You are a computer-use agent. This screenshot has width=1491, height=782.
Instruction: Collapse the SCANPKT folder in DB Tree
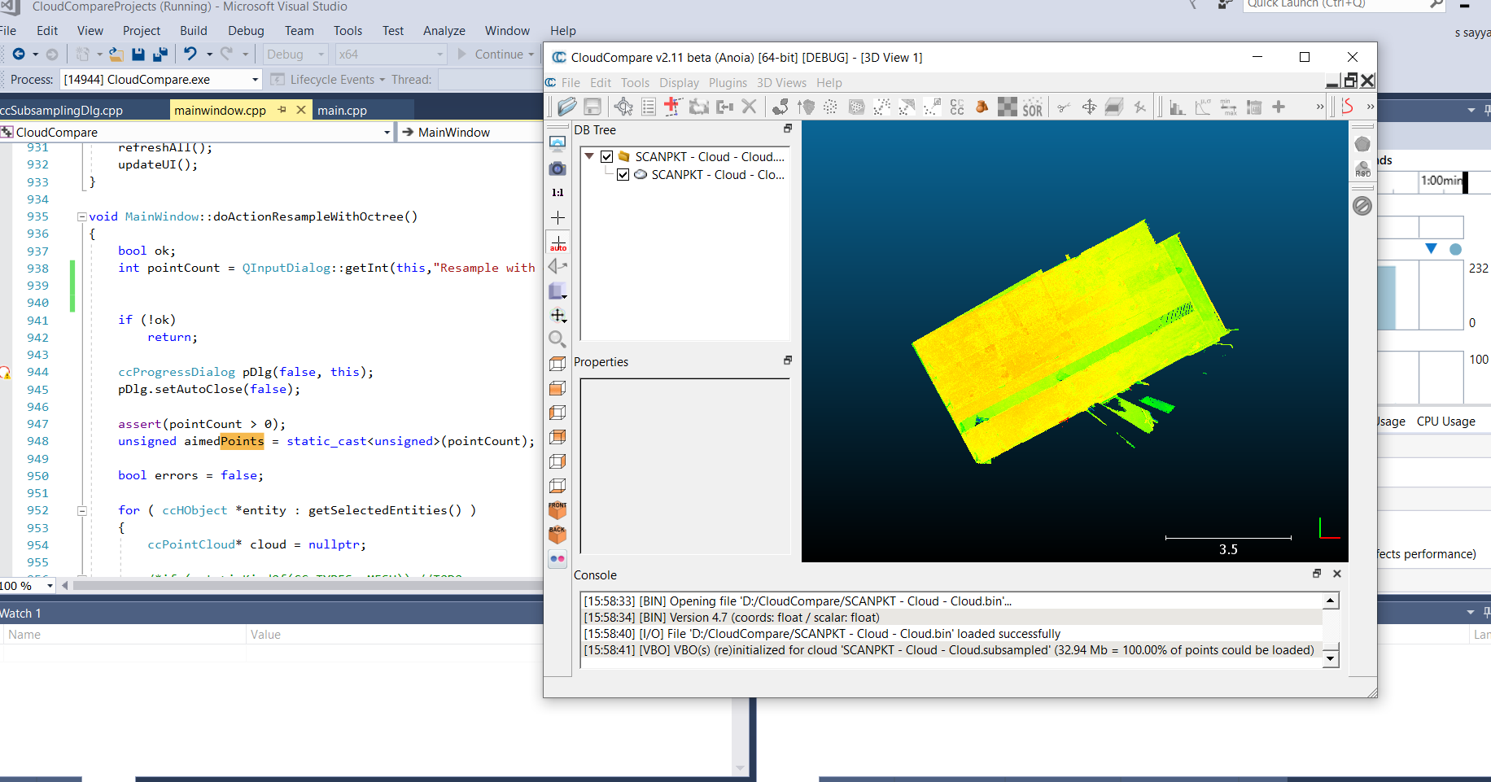pos(589,156)
